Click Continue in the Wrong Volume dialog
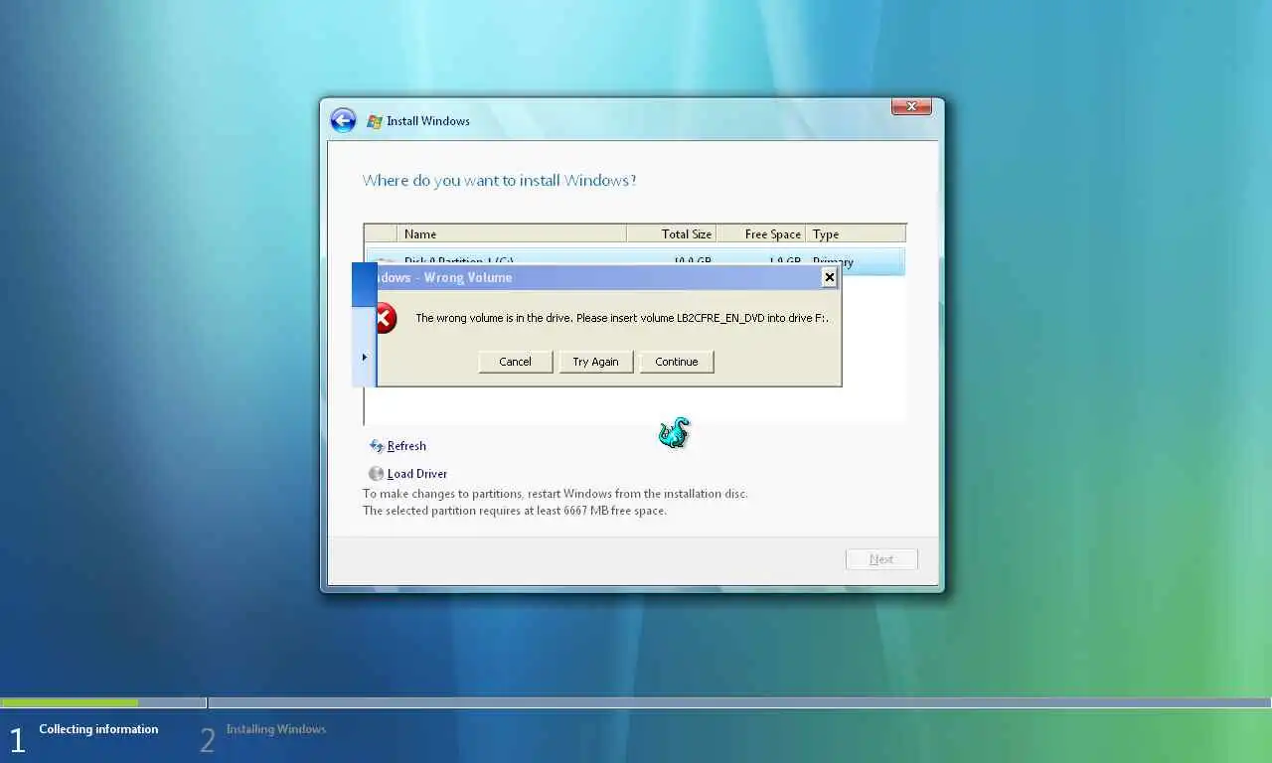The width and height of the screenshot is (1272, 763). (677, 362)
